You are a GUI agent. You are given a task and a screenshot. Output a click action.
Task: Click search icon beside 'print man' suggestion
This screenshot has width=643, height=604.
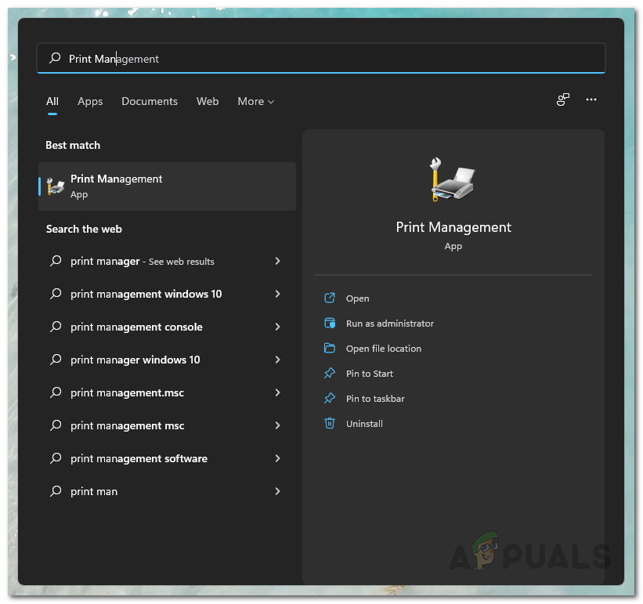click(x=56, y=491)
